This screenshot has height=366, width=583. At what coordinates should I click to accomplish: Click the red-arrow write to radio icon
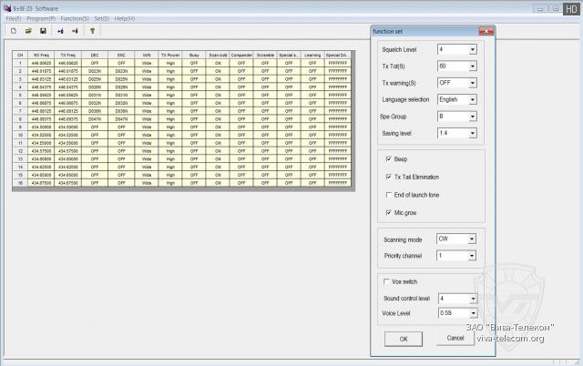(75, 31)
